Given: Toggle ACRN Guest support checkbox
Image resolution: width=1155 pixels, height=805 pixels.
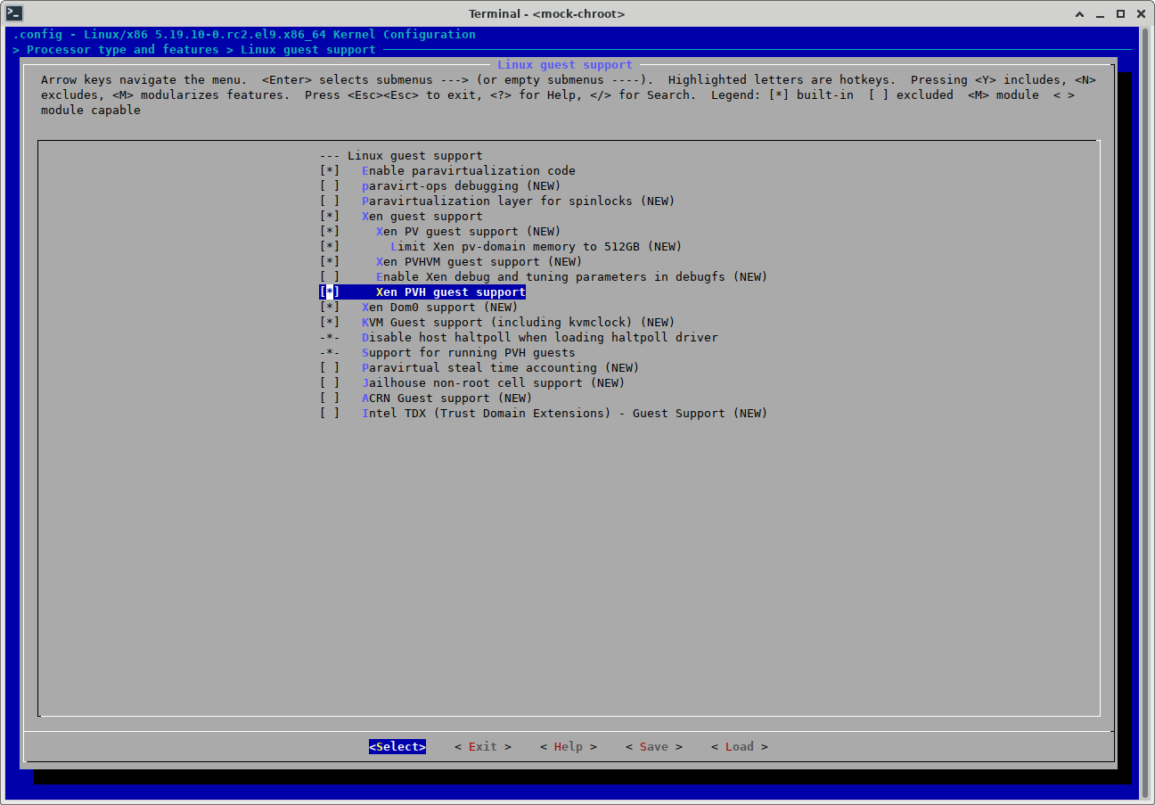Looking at the screenshot, I should click(x=330, y=398).
